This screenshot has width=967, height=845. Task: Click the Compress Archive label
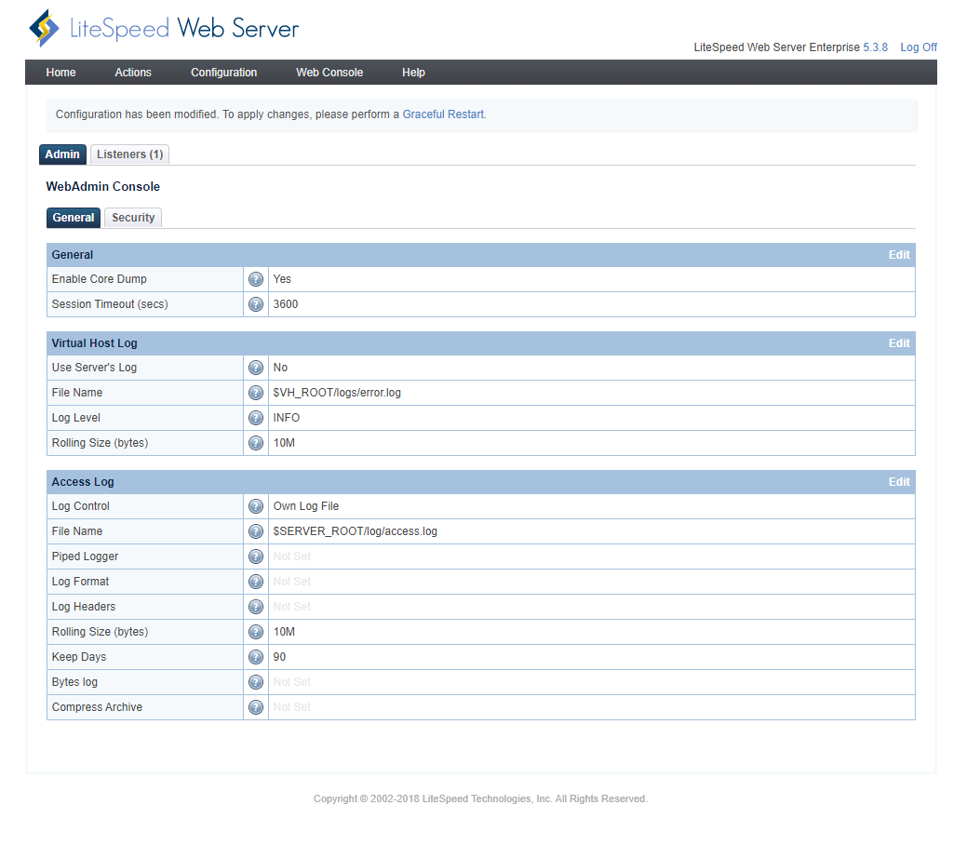(x=97, y=707)
